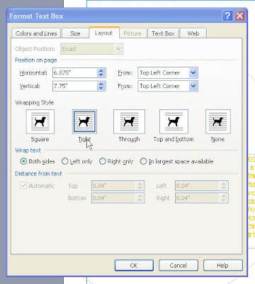255x284 pixels.
Task: Confirm with the OK button
Action: (x=134, y=266)
